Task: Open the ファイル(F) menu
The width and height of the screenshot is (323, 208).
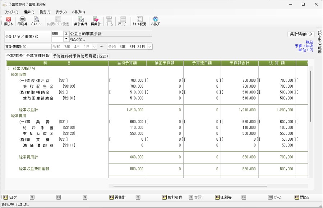Action: click(11, 12)
